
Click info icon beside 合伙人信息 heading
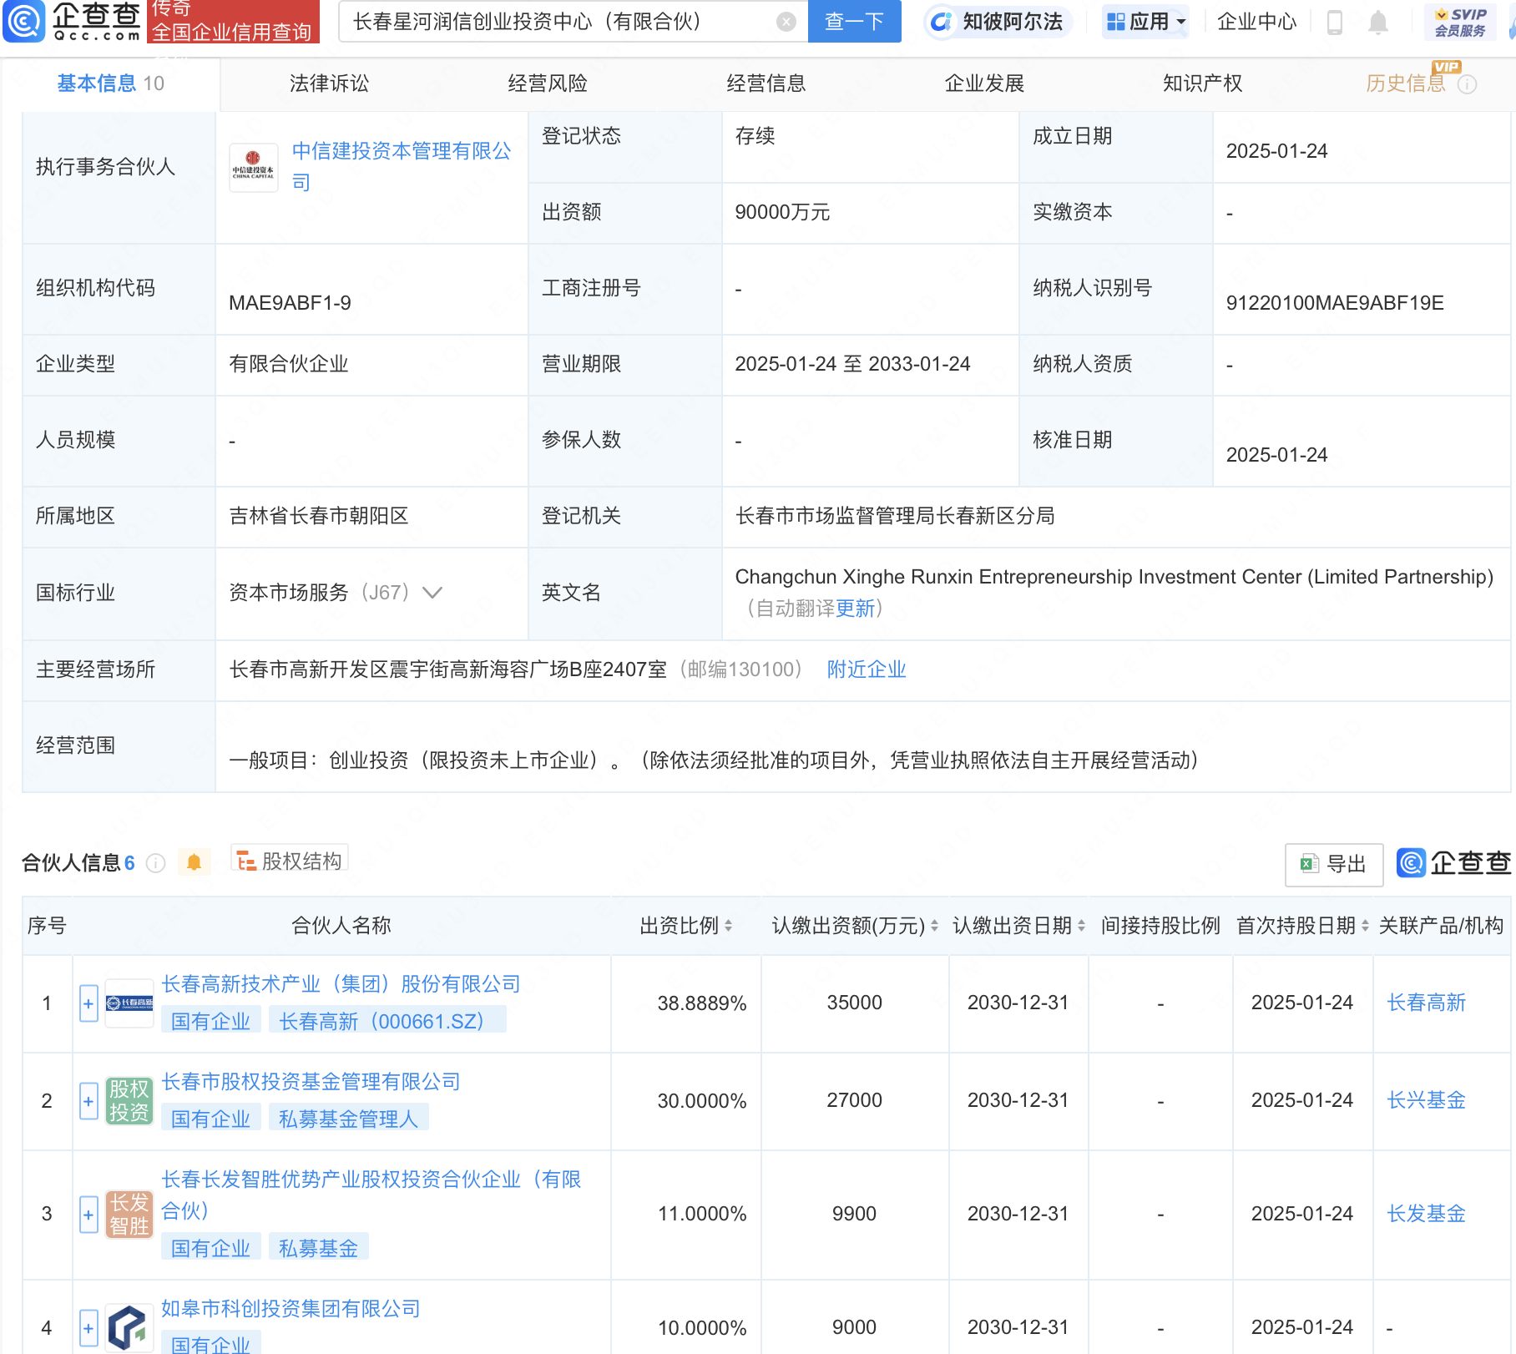(156, 863)
